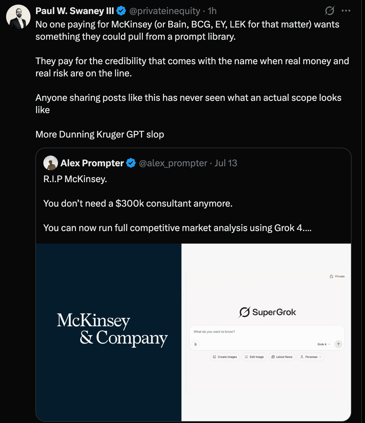
Task: Open the three-dot more options menu
Action: tap(346, 11)
